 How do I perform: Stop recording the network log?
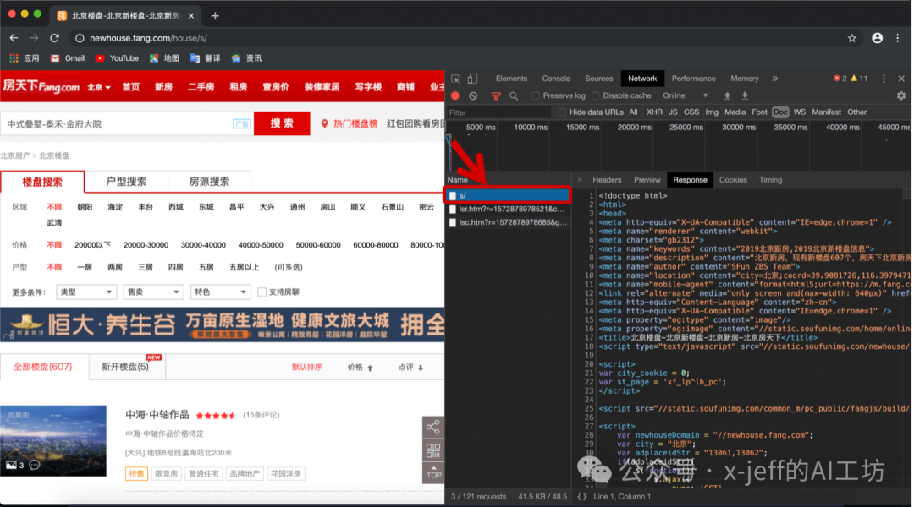point(455,95)
